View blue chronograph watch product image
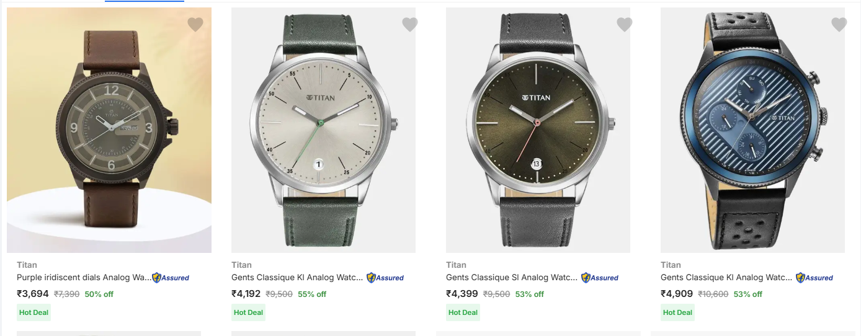The width and height of the screenshot is (861, 336). pos(752,130)
